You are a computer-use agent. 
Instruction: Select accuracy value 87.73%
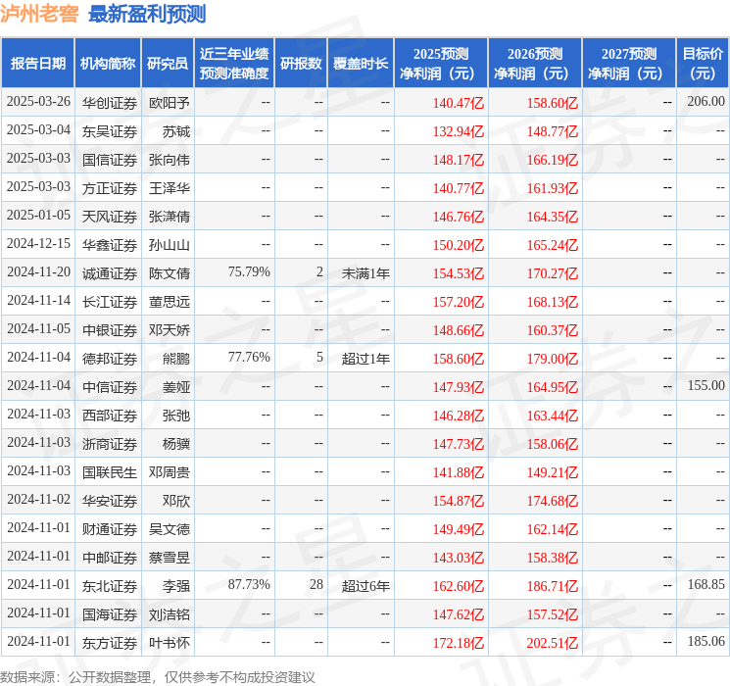coord(249,584)
